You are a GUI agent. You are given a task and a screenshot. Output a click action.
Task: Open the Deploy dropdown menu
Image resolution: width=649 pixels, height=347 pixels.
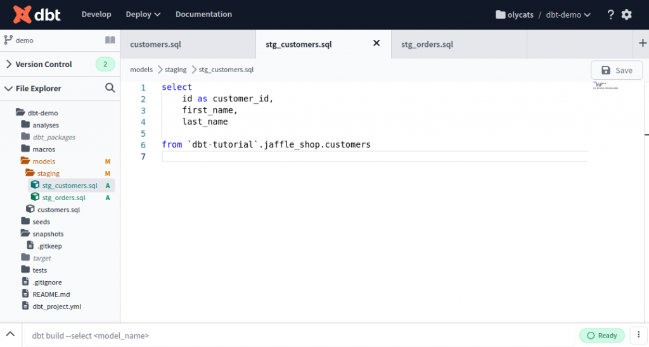click(143, 15)
